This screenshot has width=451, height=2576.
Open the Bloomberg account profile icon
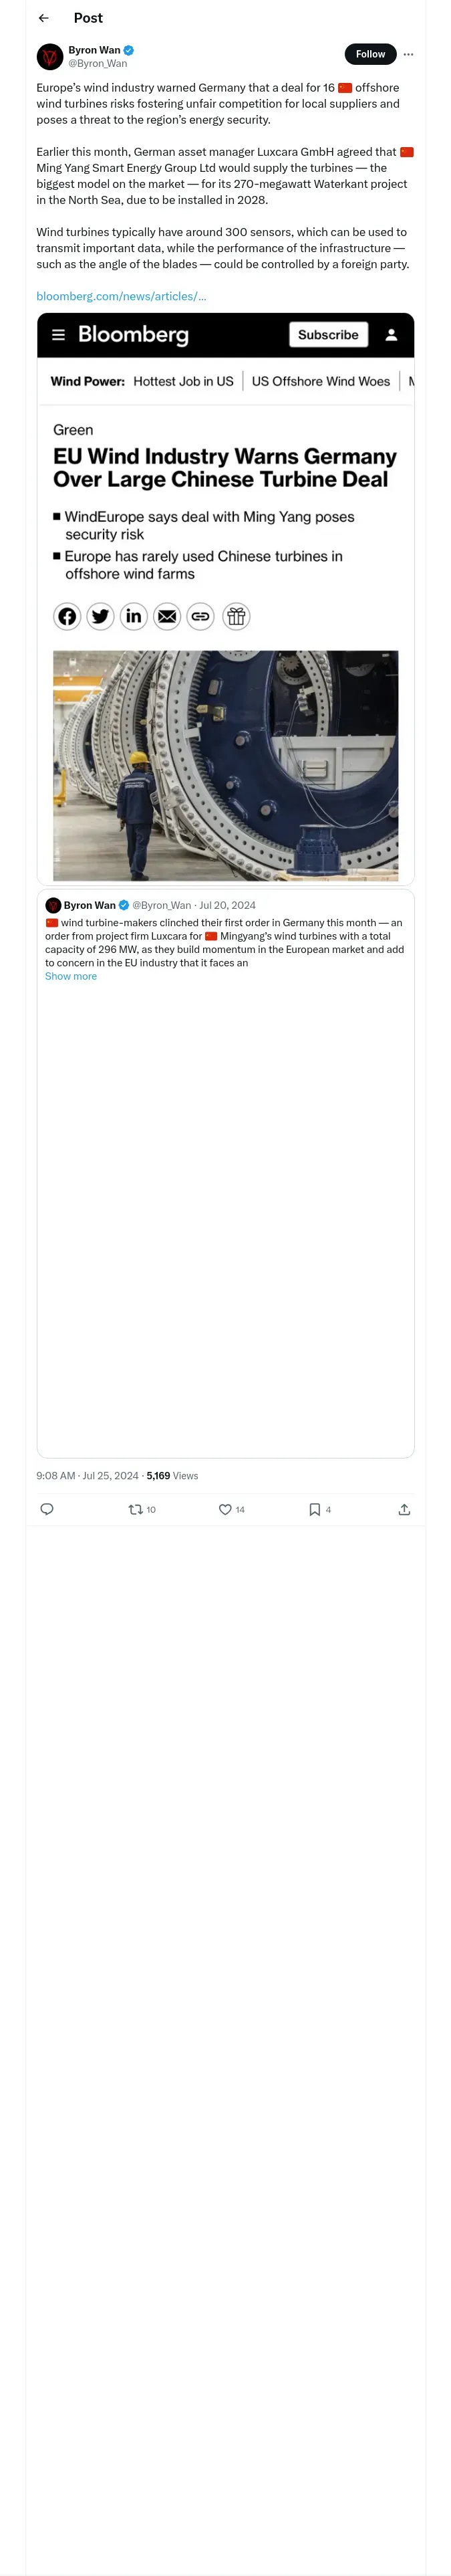point(392,335)
